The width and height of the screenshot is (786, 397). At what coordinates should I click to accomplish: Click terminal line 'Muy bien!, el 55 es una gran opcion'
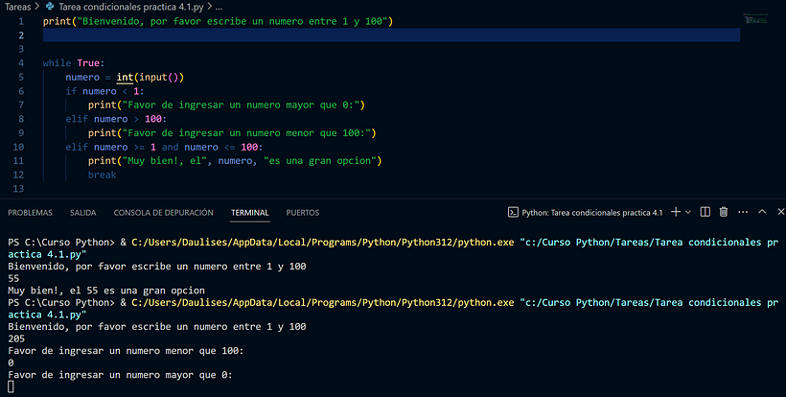coord(106,291)
